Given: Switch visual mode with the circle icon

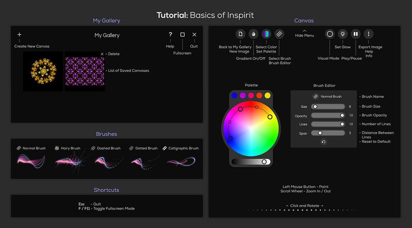Looking at the screenshot, I should [330, 34].
